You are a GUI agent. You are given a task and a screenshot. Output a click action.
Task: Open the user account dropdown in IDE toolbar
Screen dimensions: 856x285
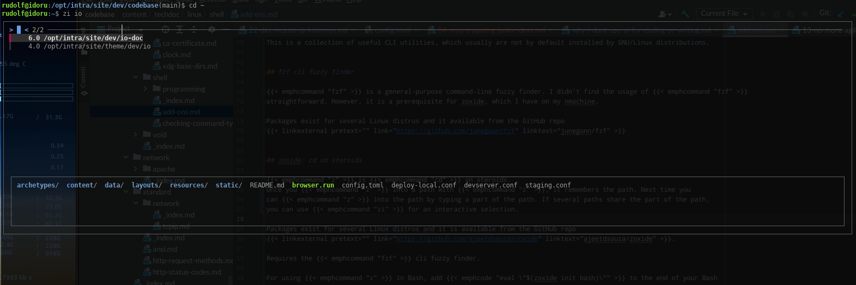[665, 14]
